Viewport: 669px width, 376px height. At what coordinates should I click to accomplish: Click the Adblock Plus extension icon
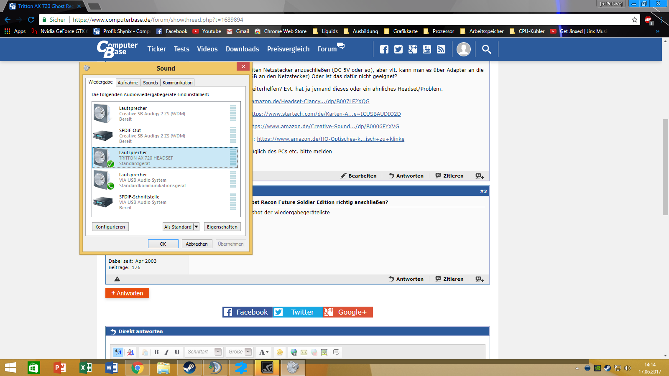click(649, 20)
